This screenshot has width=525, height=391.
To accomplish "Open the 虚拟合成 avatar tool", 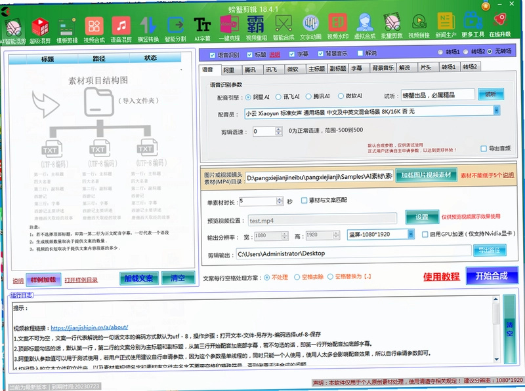I will pos(365,27).
